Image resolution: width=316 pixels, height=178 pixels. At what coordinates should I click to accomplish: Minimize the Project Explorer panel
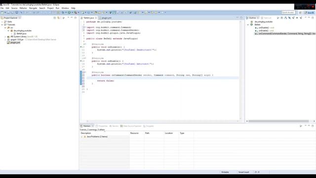(72, 18)
